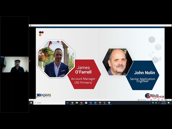The width and height of the screenshot is (172, 129).
Task: Open File Explorer from the taskbar
Action: pyautogui.click(x=77, y=103)
